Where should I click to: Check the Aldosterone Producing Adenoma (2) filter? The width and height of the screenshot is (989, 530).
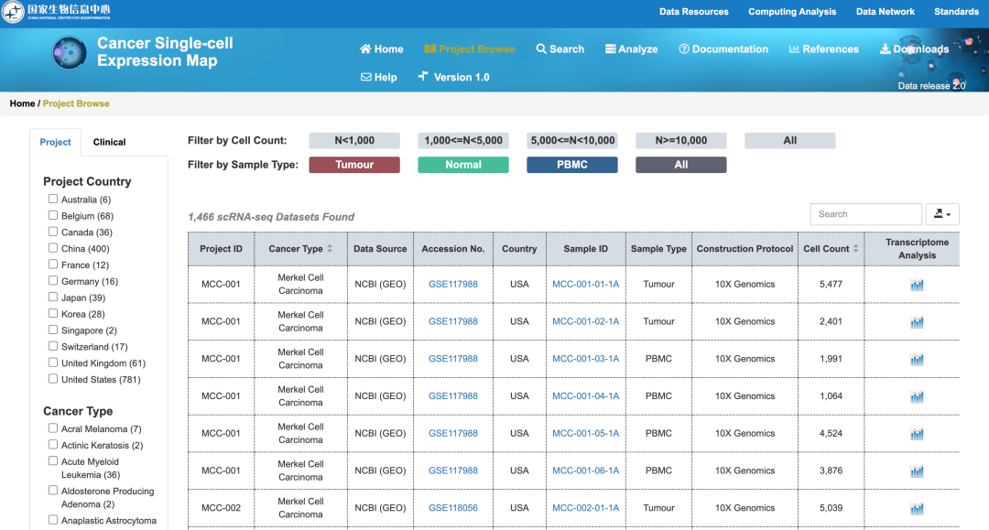pos(53,491)
